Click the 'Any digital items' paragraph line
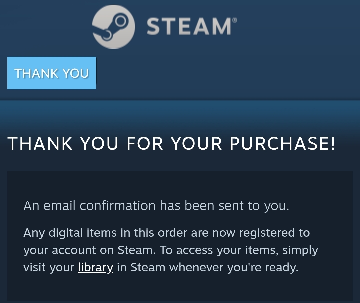This screenshot has width=360, height=303. tap(167, 233)
